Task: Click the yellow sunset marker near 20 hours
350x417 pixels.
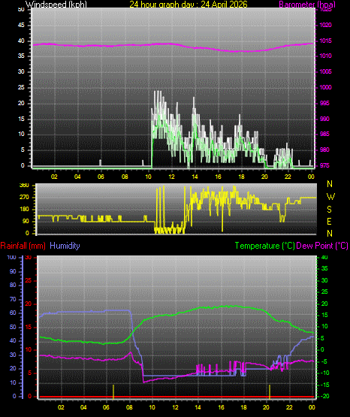Action: click(270, 391)
